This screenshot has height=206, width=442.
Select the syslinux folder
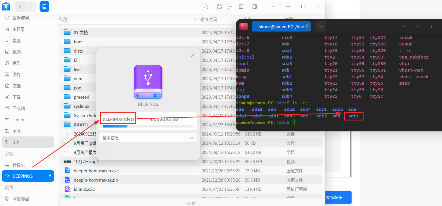point(81,106)
